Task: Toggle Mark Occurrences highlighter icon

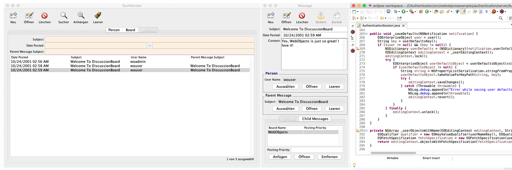Action: click(463, 12)
